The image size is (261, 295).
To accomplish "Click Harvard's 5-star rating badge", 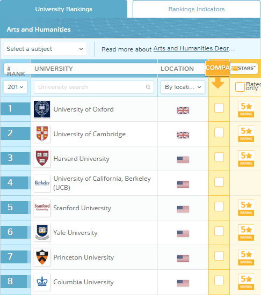I will point(246,158).
